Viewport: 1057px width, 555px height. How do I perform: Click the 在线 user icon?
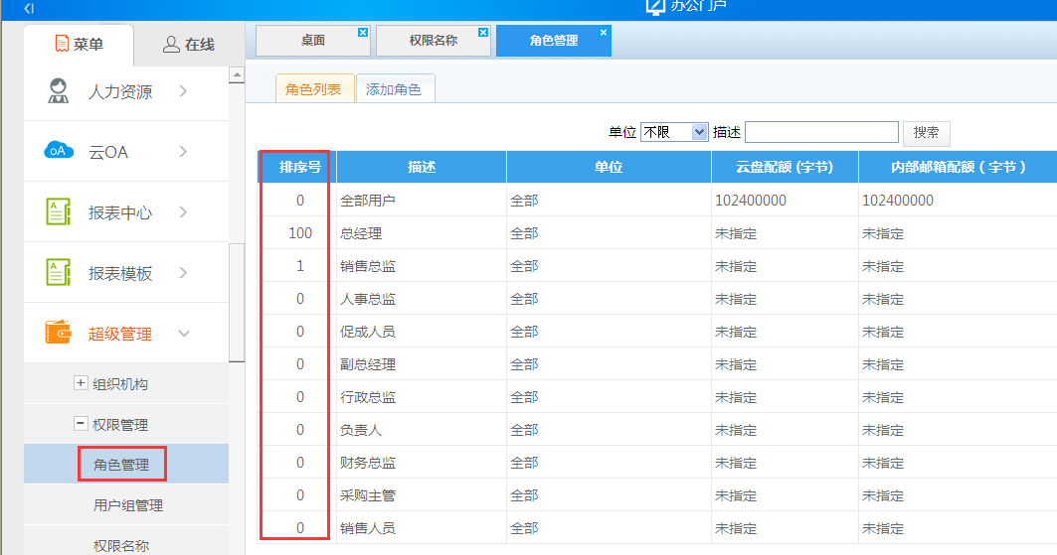(x=171, y=45)
